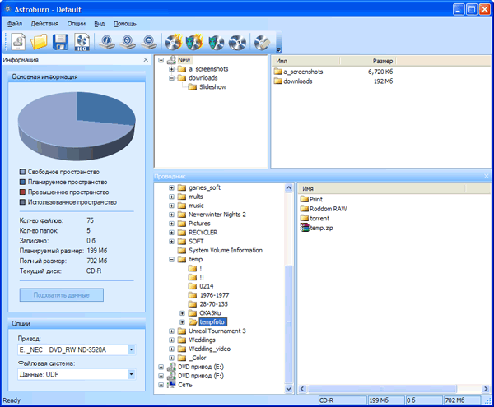Click the burn image flaming mask icon
The image size is (494, 407).
[x=194, y=42]
